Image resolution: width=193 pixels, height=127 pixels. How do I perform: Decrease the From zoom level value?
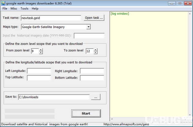[41, 53]
